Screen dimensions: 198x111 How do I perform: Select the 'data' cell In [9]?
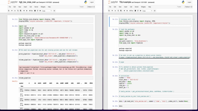155,106
